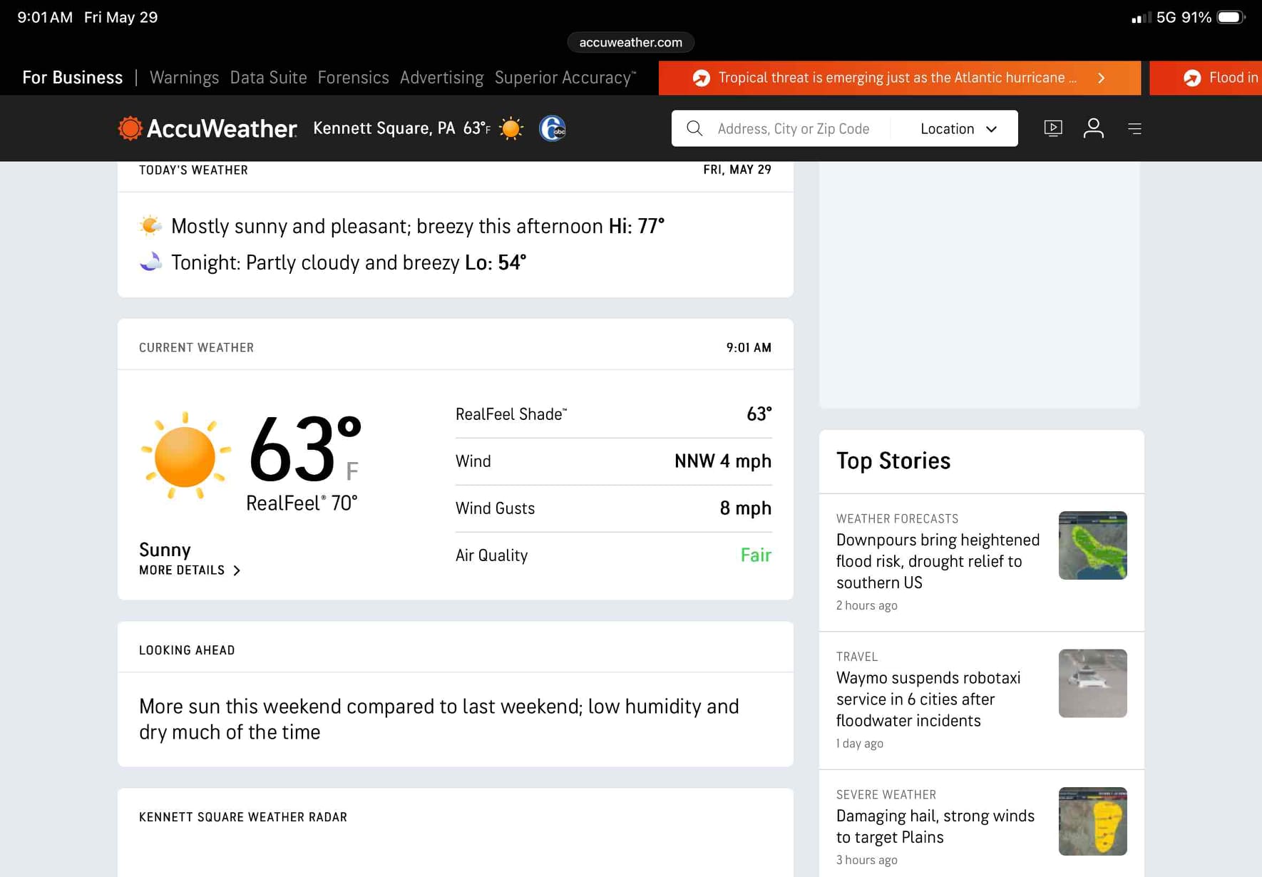Focus the Address, City or Zip Code field

794,128
